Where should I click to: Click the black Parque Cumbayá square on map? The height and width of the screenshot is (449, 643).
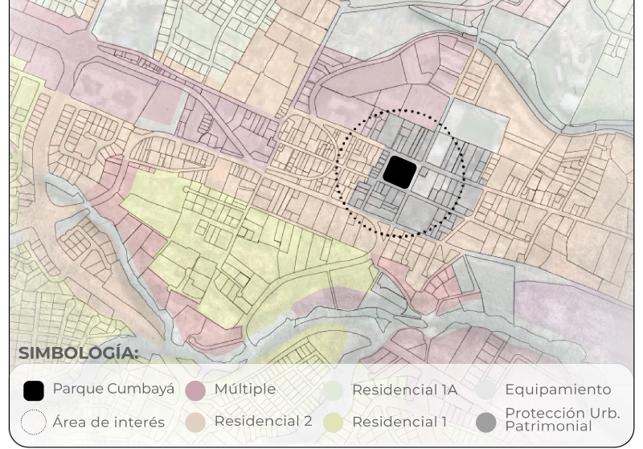[399, 172]
